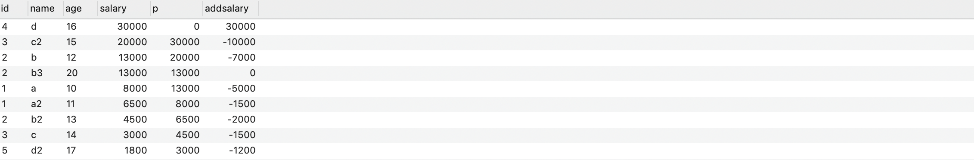Select the age column header

pyautogui.click(x=81, y=9)
